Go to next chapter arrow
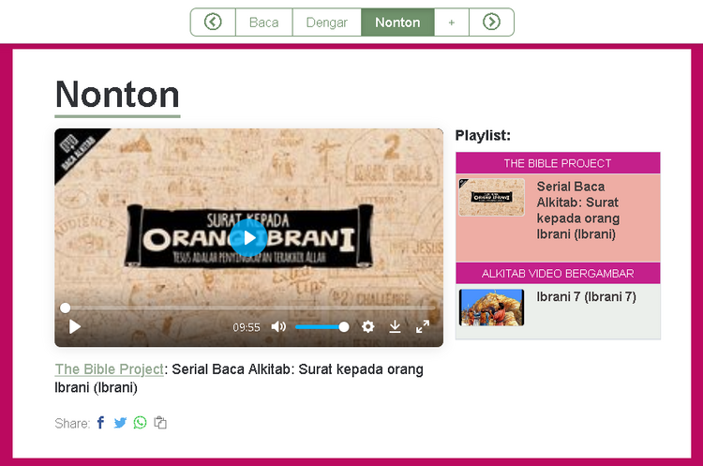This screenshot has height=466, width=703. click(x=491, y=22)
